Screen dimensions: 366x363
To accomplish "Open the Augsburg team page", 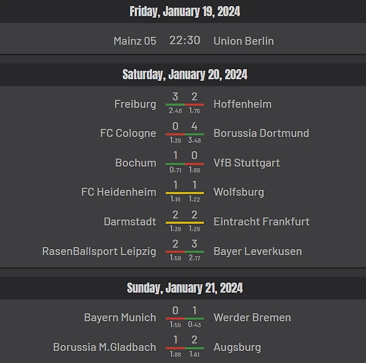I will pyautogui.click(x=237, y=347).
